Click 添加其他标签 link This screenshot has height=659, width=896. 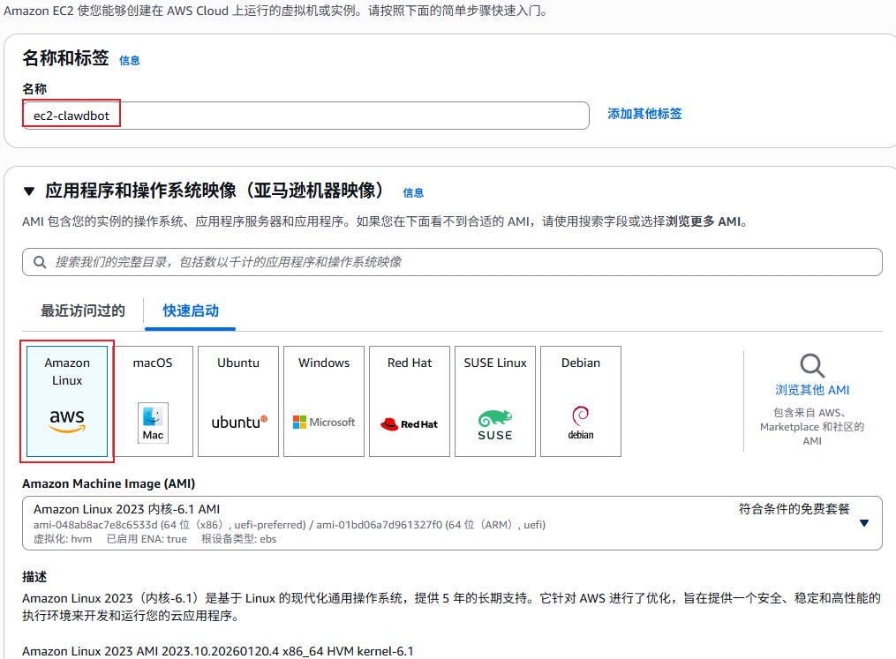pyautogui.click(x=644, y=114)
